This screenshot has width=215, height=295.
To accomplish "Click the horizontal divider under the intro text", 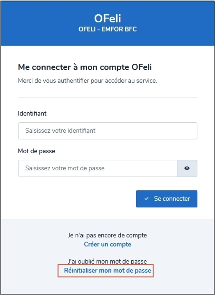I will tap(107, 97).
